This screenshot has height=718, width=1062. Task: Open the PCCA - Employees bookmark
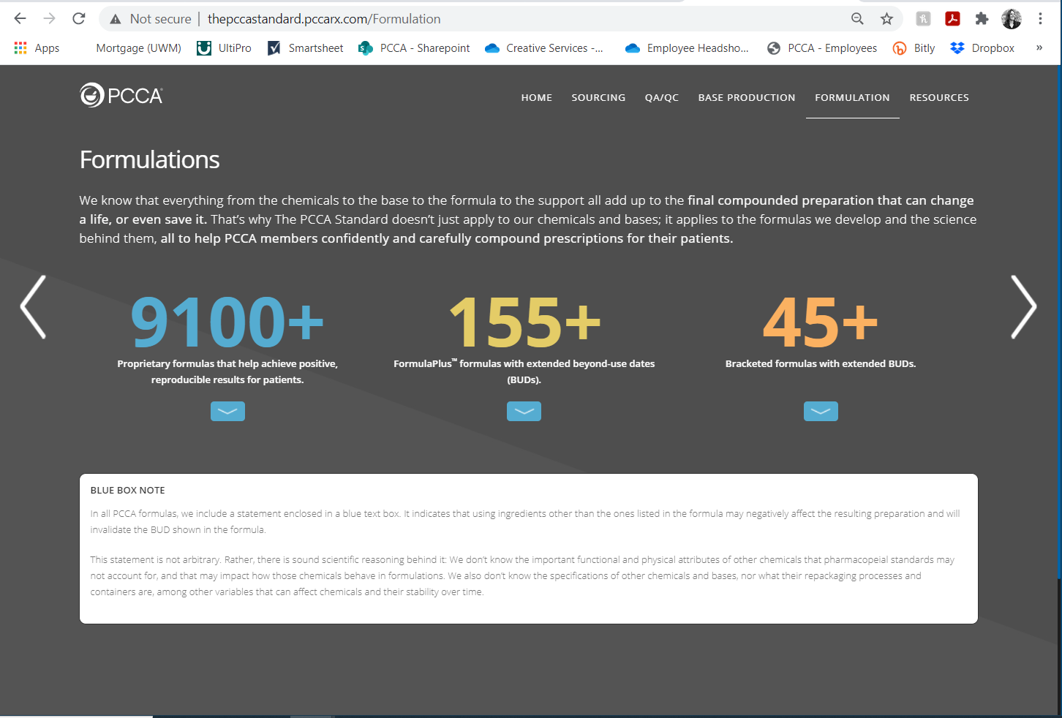tap(822, 48)
